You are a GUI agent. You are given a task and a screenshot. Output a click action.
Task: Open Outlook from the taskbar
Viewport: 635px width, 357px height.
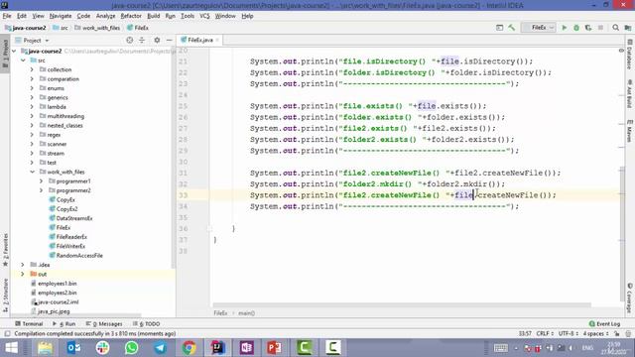[73, 348]
